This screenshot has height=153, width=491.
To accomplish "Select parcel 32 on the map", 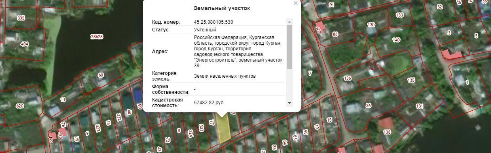I will 440,7.
